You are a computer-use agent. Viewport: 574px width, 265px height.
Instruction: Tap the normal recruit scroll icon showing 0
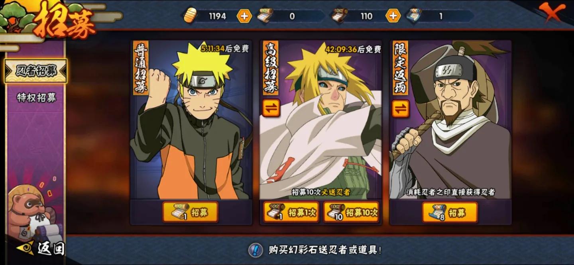point(264,16)
